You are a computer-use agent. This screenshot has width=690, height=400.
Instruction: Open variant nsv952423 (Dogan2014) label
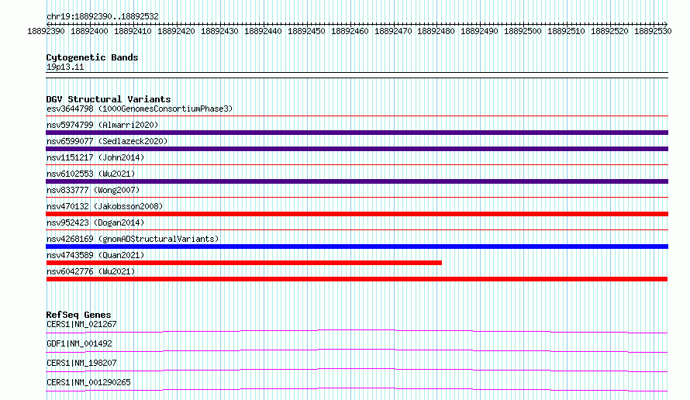(95, 222)
